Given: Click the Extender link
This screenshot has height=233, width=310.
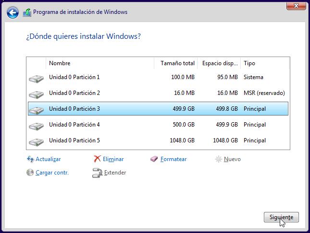Looking at the screenshot, I should point(115,173).
